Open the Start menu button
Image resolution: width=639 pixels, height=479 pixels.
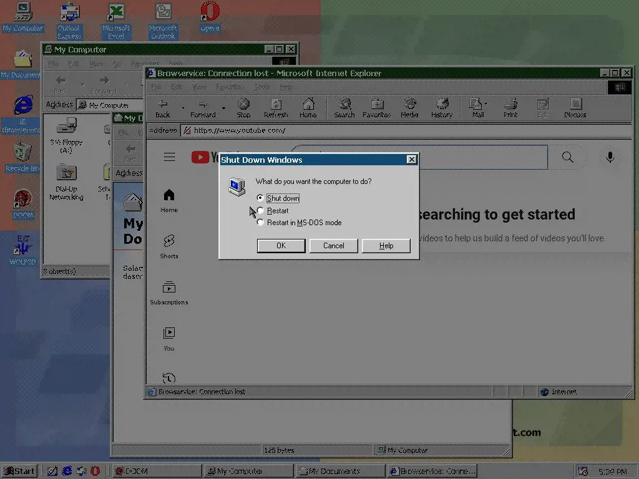point(19,472)
